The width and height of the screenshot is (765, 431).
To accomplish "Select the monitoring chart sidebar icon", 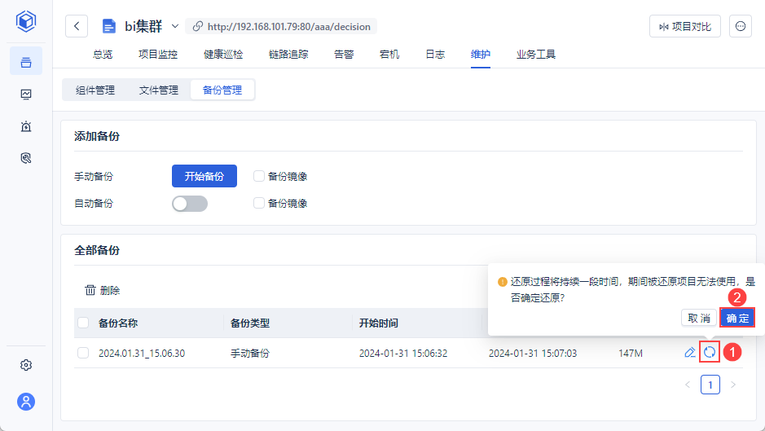I will click(x=26, y=94).
